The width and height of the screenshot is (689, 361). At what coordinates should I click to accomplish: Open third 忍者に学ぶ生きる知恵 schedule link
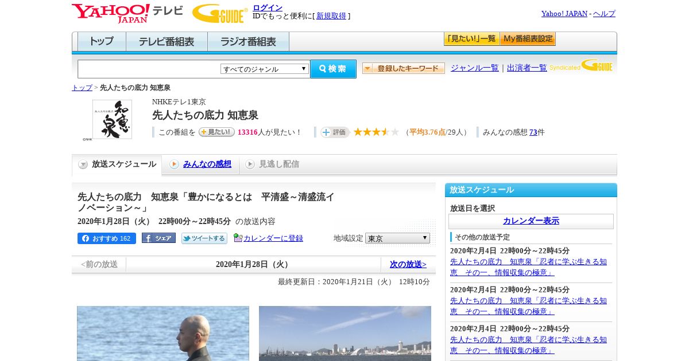pyautogui.click(x=528, y=345)
